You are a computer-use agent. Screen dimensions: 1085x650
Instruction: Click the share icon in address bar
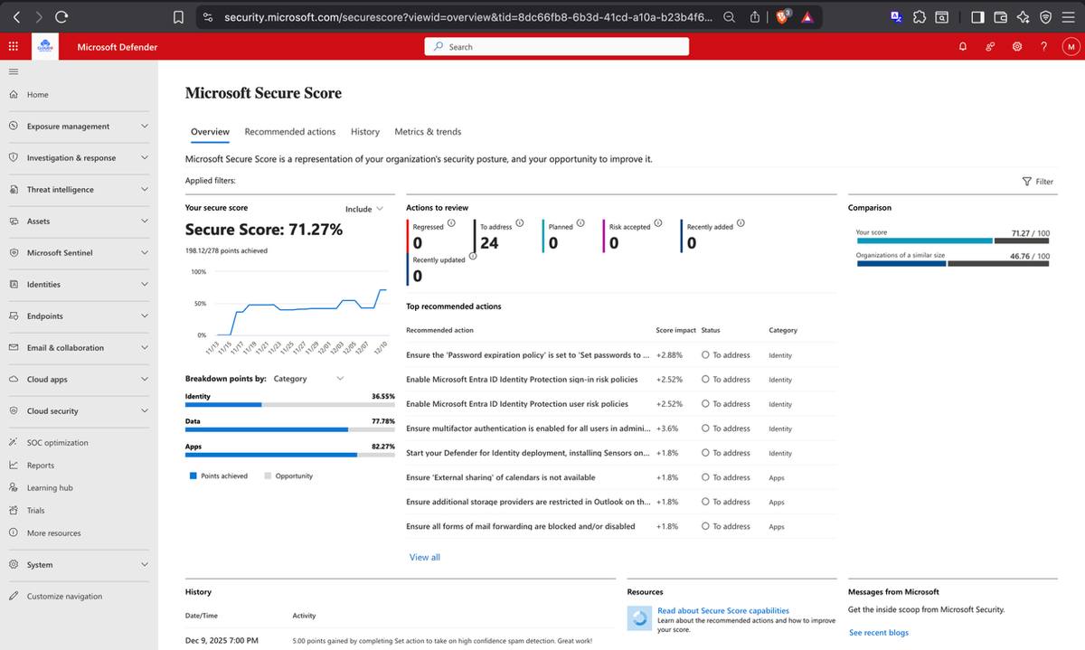pos(755,16)
